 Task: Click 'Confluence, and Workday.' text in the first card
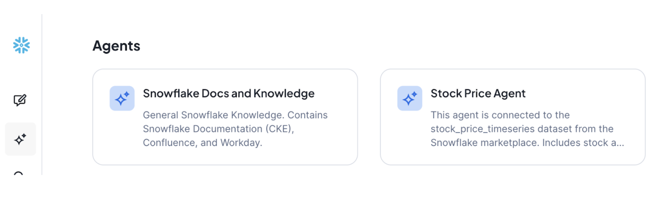[202, 143]
